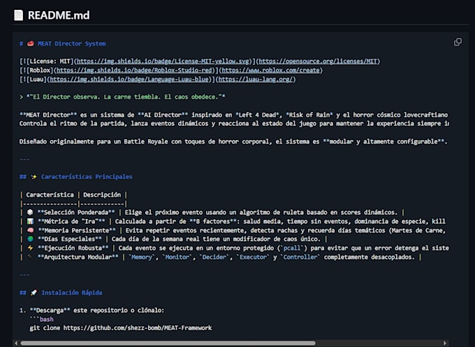Click the Executor inline code

253,257
